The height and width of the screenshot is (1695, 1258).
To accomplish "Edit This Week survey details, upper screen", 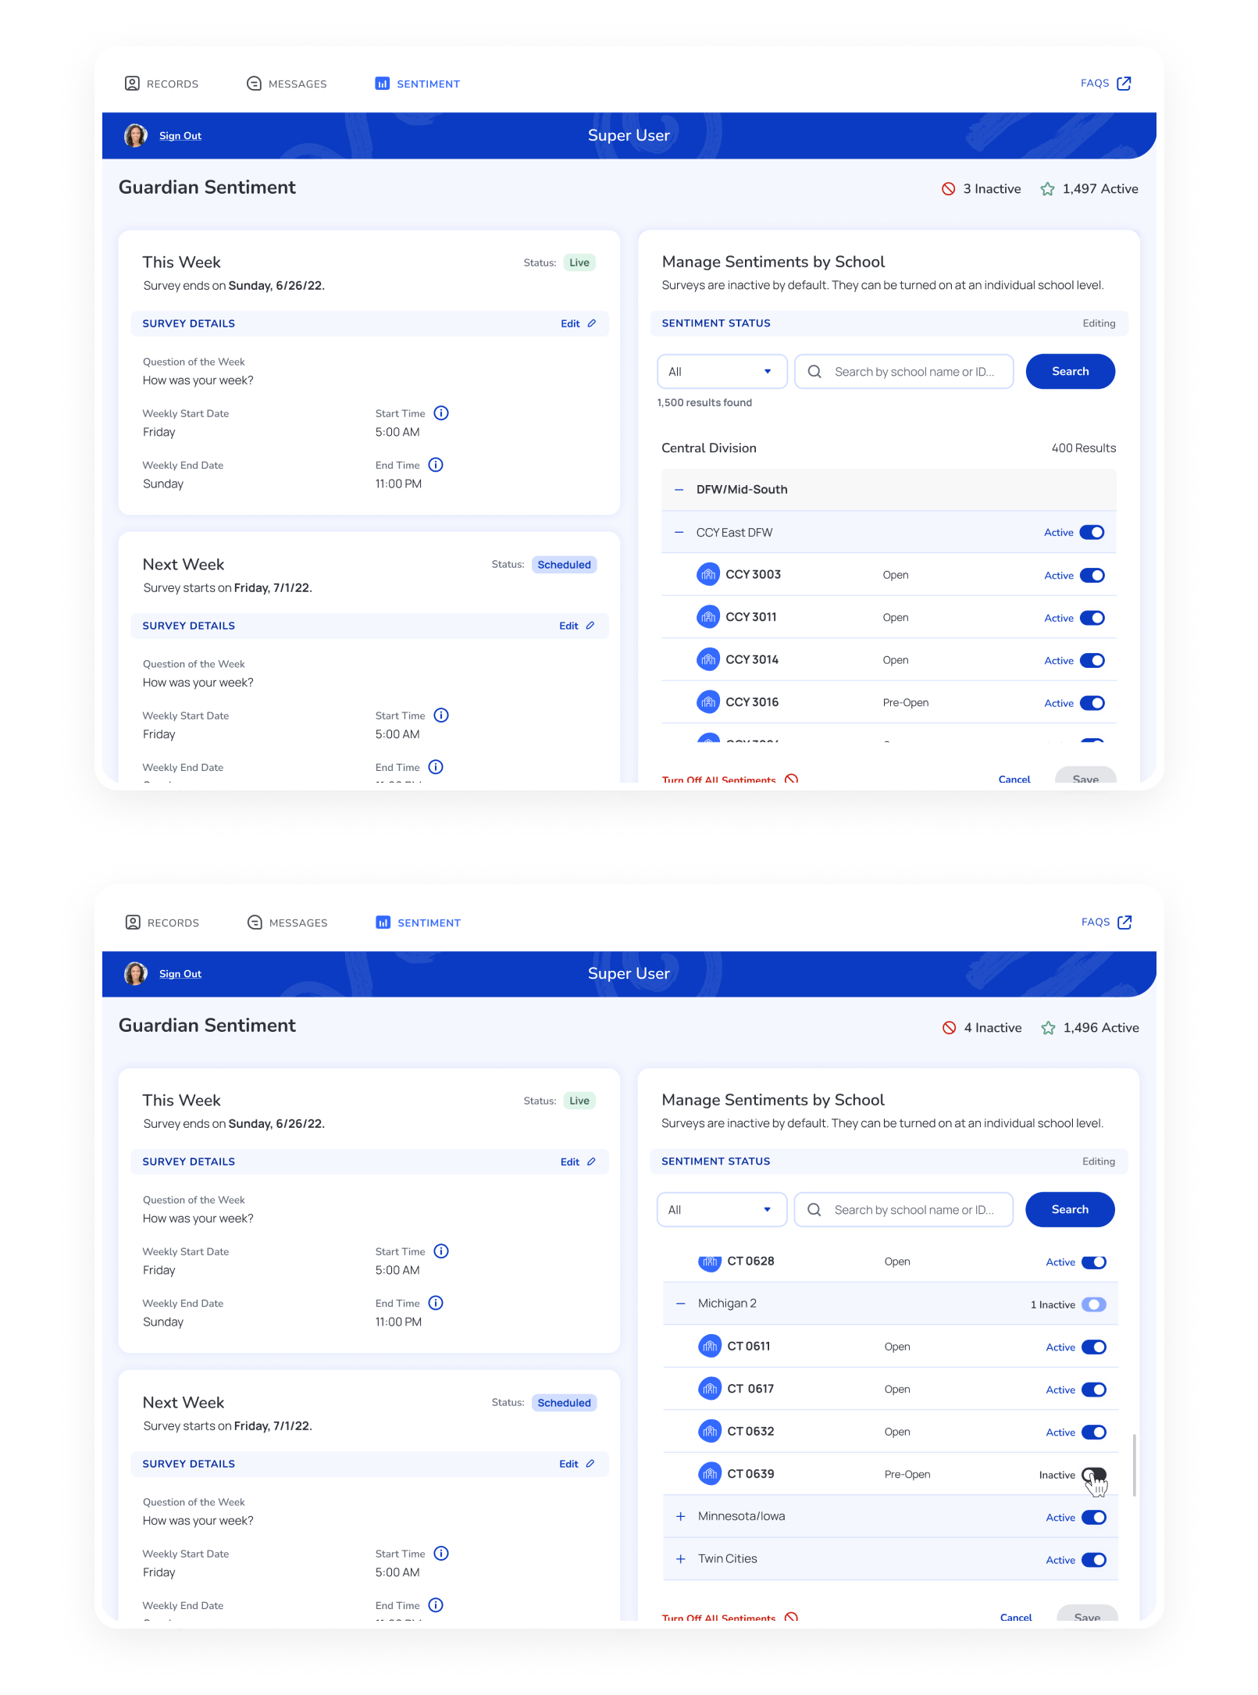I will [x=578, y=323].
